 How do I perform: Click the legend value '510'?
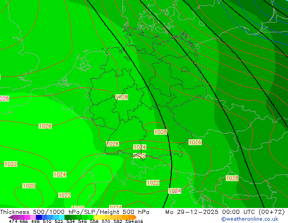coord(47,221)
